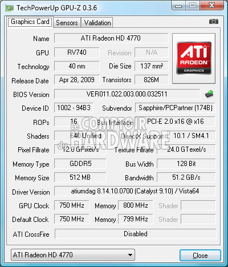The height and width of the screenshot is (267, 228).
Task: Click the BIOS save chip icon
Action: point(209,94)
